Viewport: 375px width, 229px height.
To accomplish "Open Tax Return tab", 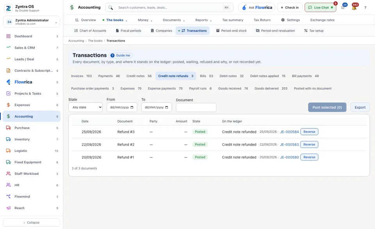I will 262,20.
